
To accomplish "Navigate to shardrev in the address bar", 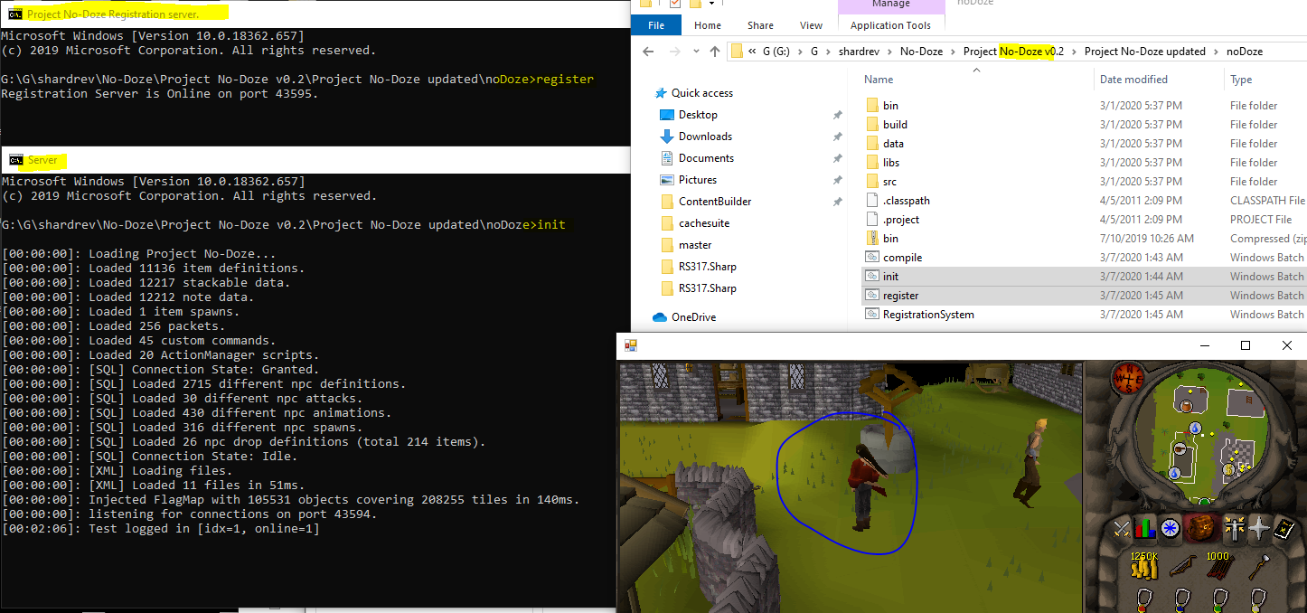I will (x=857, y=52).
